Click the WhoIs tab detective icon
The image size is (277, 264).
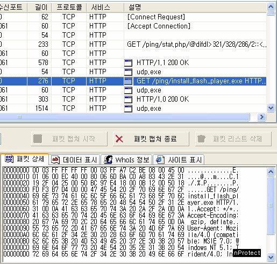(x=108, y=160)
